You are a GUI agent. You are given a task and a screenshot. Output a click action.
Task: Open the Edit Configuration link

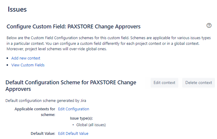pos(74,109)
